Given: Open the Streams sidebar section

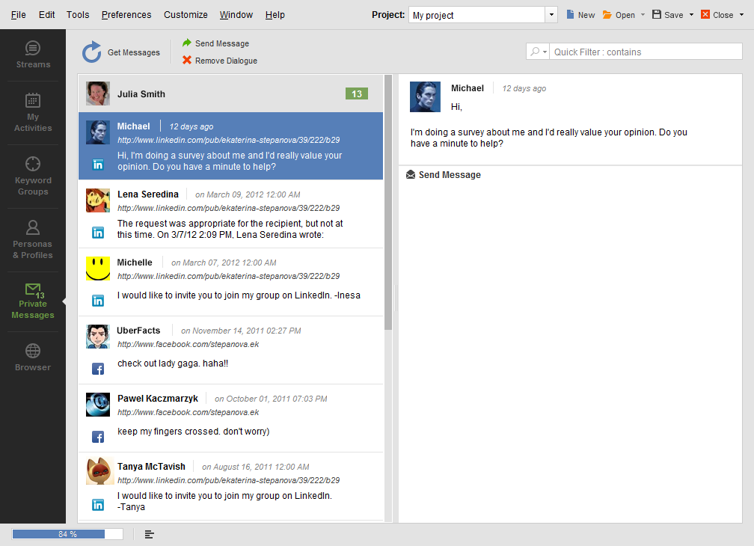Looking at the screenshot, I should coord(33,55).
